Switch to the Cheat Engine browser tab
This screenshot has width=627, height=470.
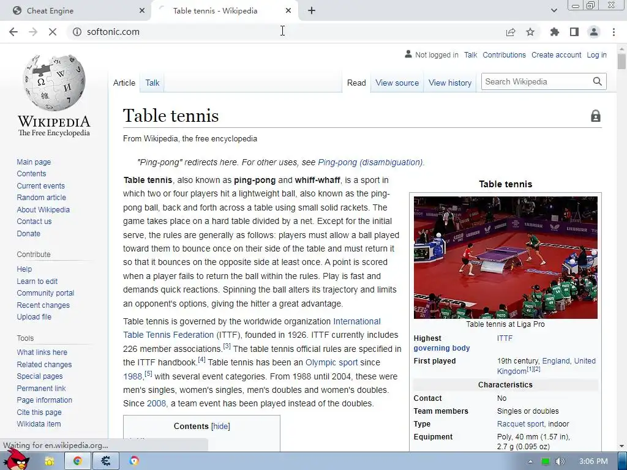click(76, 11)
